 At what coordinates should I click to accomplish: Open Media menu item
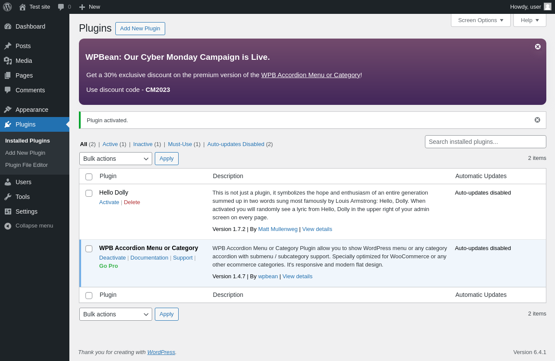tap(35, 61)
